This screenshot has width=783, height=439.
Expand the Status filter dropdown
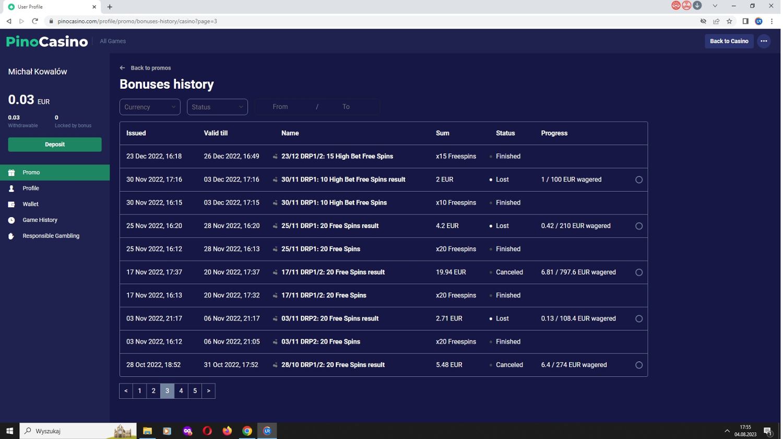click(x=217, y=107)
